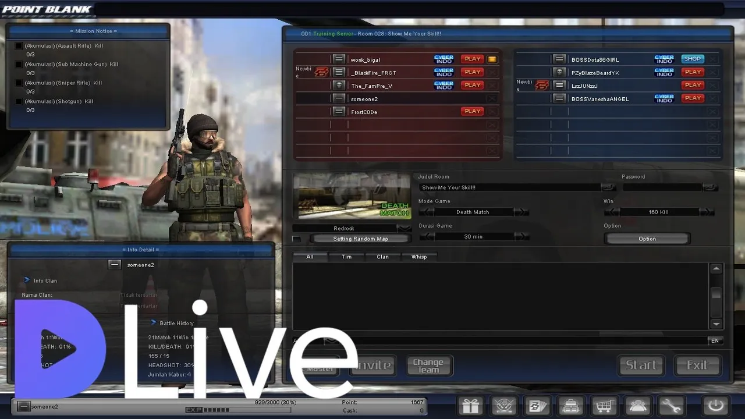Click the rank icon next to _BlackFire_FRGT
745x419 pixels.
tap(339, 72)
